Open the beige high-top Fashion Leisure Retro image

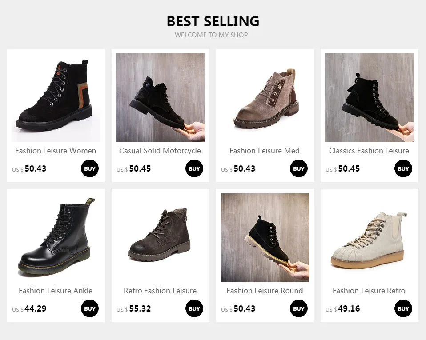pyautogui.click(x=370, y=238)
